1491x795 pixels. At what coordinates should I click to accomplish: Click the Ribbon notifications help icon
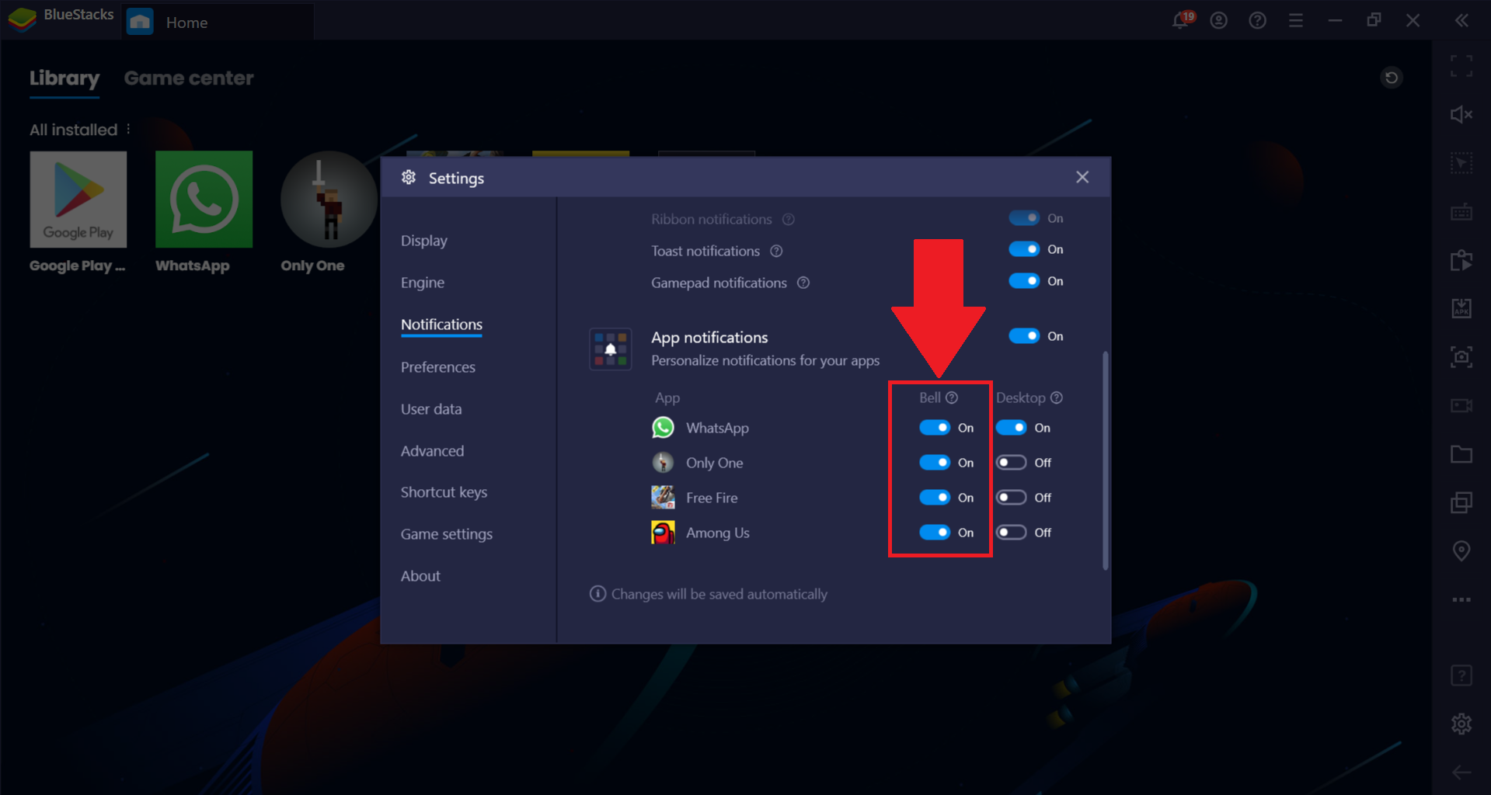789,219
